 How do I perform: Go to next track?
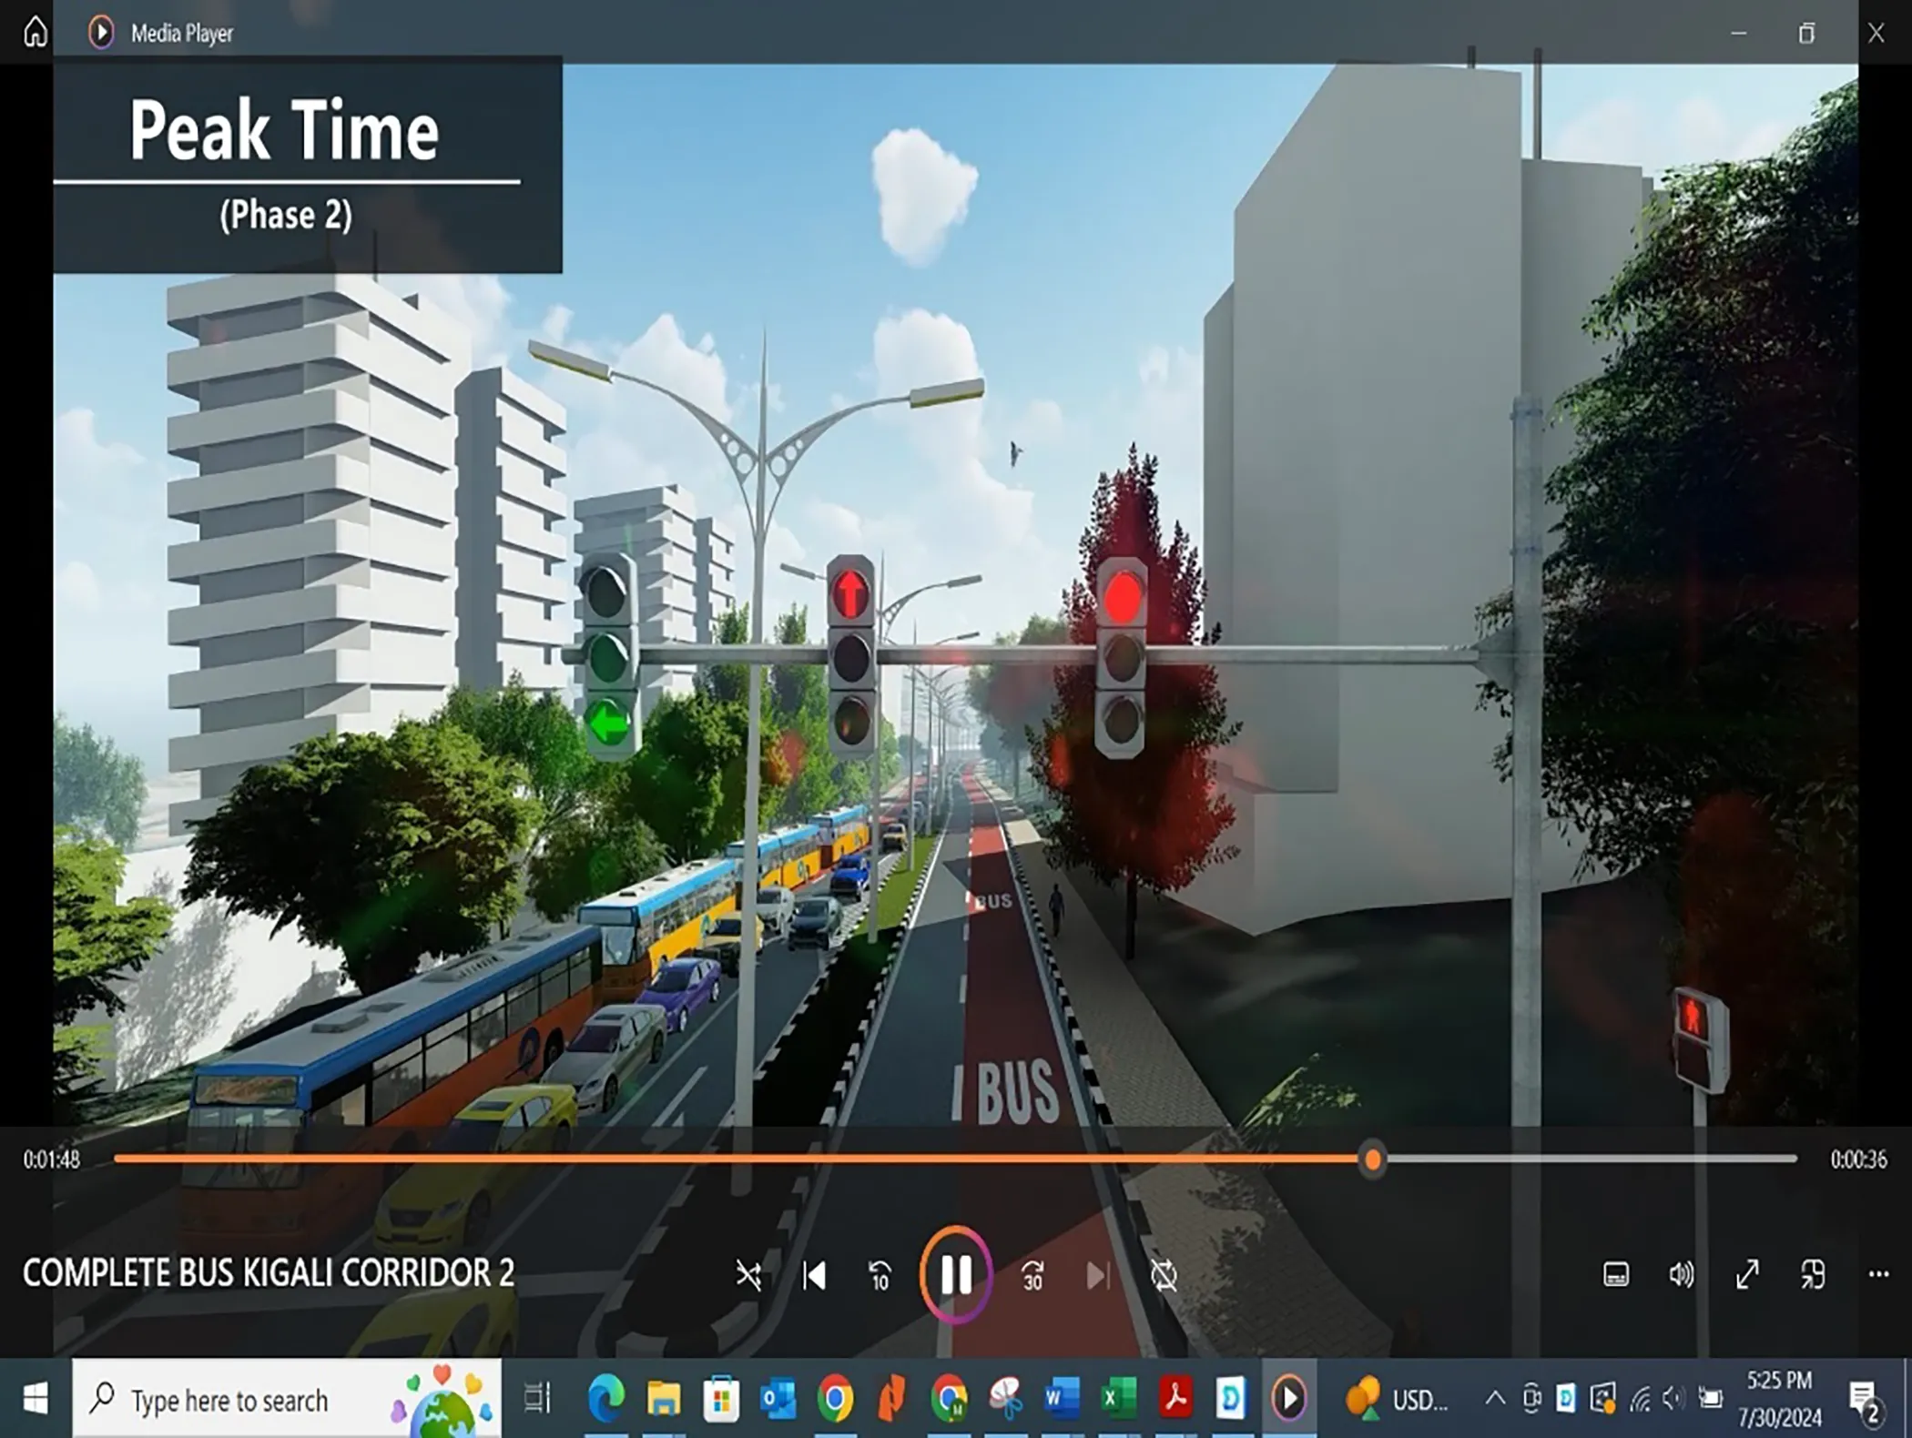pos(1098,1275)
